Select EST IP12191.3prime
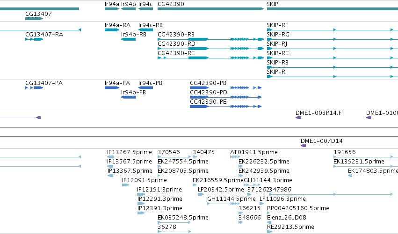398x234 pixels. coord(141,194)
